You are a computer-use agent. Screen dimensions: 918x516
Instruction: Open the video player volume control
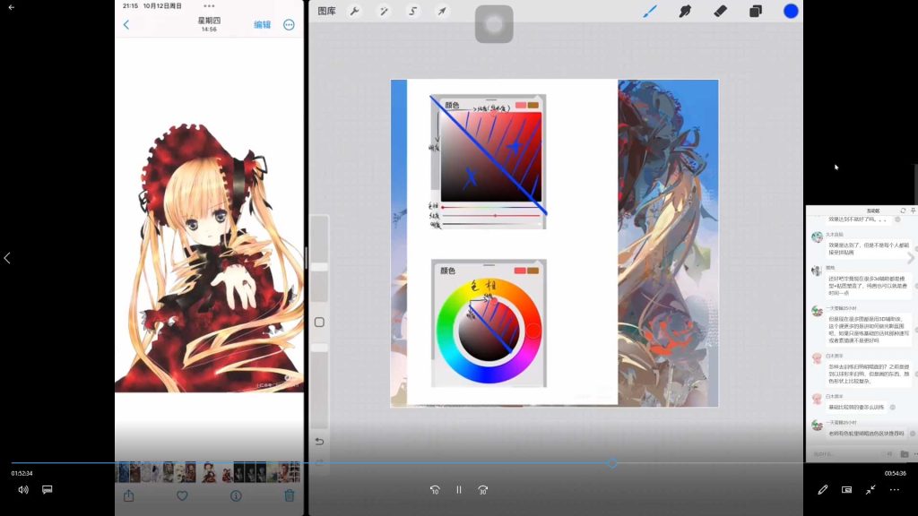[23, 490]
